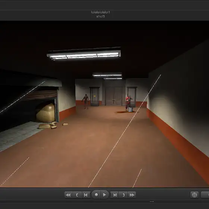
Task: Click the double doors at the hallway end
Action: [113, 96]
